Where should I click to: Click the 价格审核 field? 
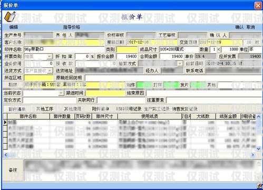(141, 35)
